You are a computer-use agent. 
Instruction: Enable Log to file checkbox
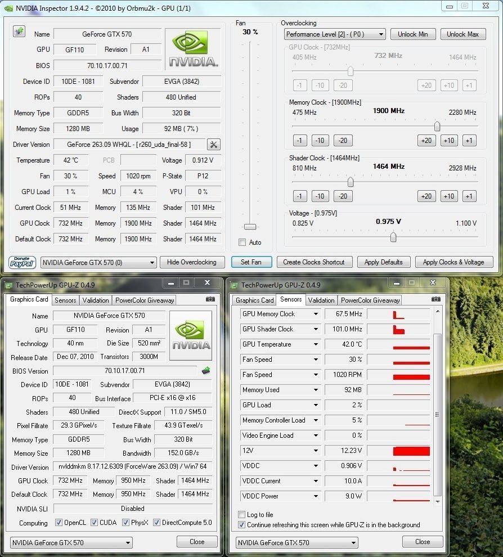pos(241,514)
